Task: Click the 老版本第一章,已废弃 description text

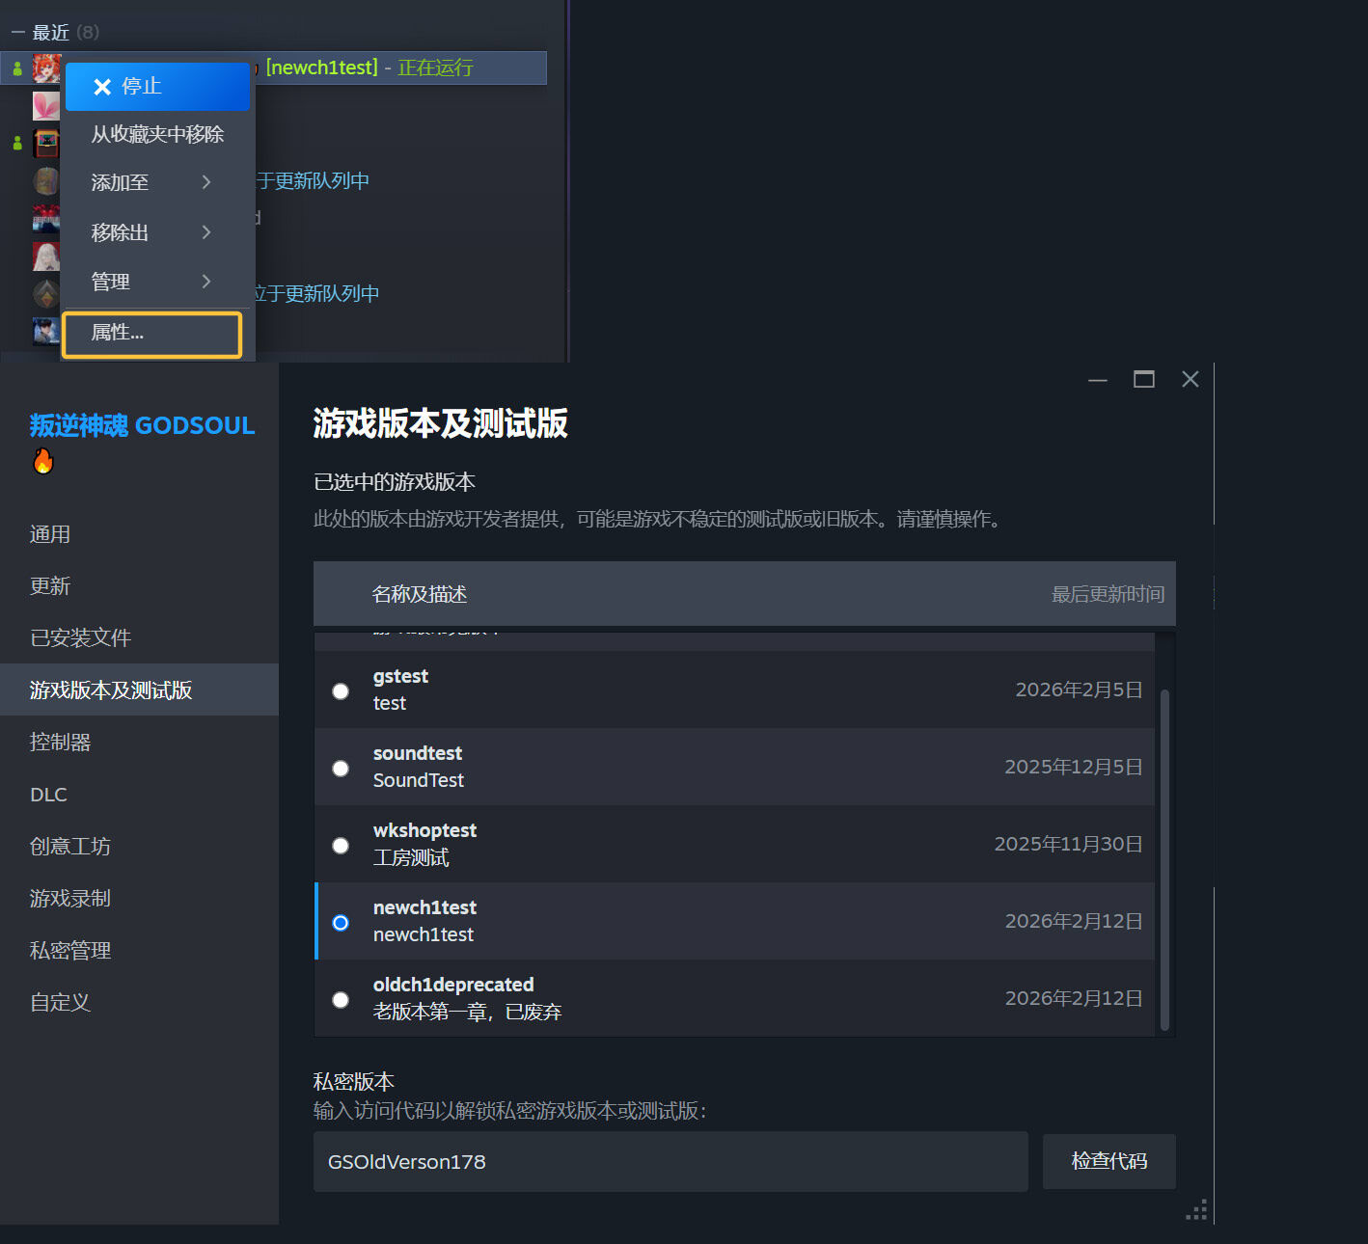Action: [x=468, y=1012]
